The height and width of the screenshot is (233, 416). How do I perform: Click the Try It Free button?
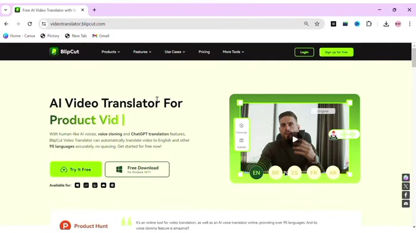pyautogui.click(x=76, y=169)
